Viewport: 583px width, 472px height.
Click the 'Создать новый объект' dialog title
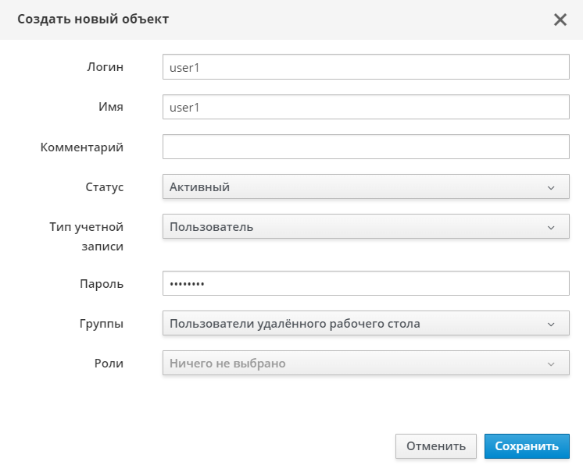coord(93,20)
